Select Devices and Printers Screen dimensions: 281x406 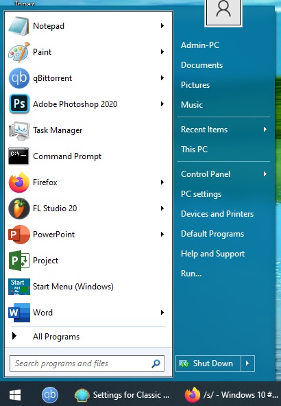pyautogui.click(x=217, y=214)
